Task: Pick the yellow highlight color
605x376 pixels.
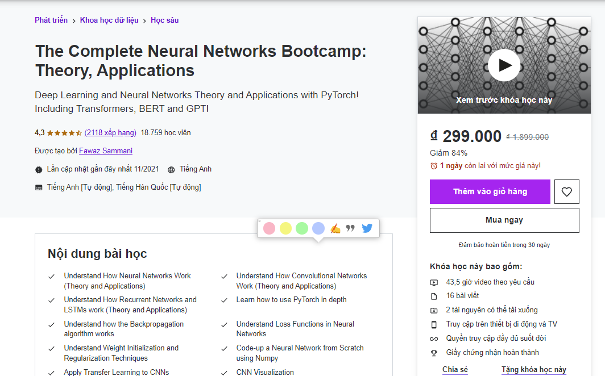Action: pyautogui.click(x=285, y=228)
